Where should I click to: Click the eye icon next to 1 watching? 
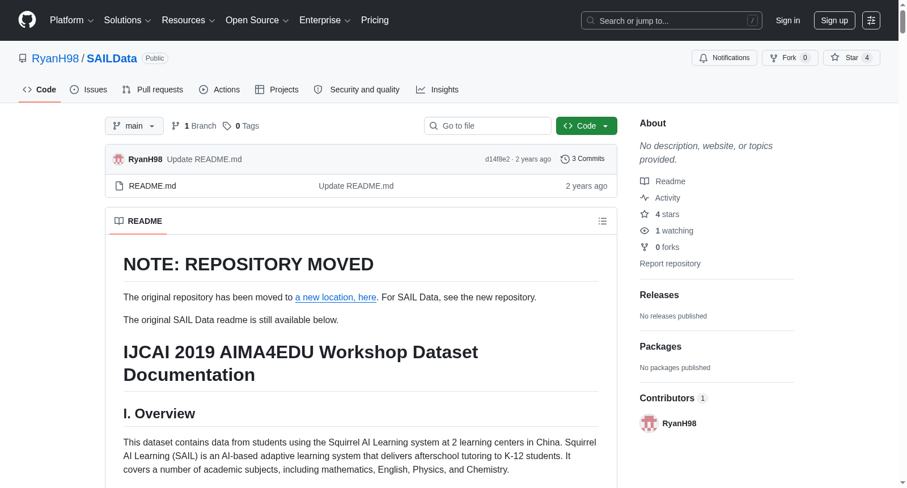(645, 231)
